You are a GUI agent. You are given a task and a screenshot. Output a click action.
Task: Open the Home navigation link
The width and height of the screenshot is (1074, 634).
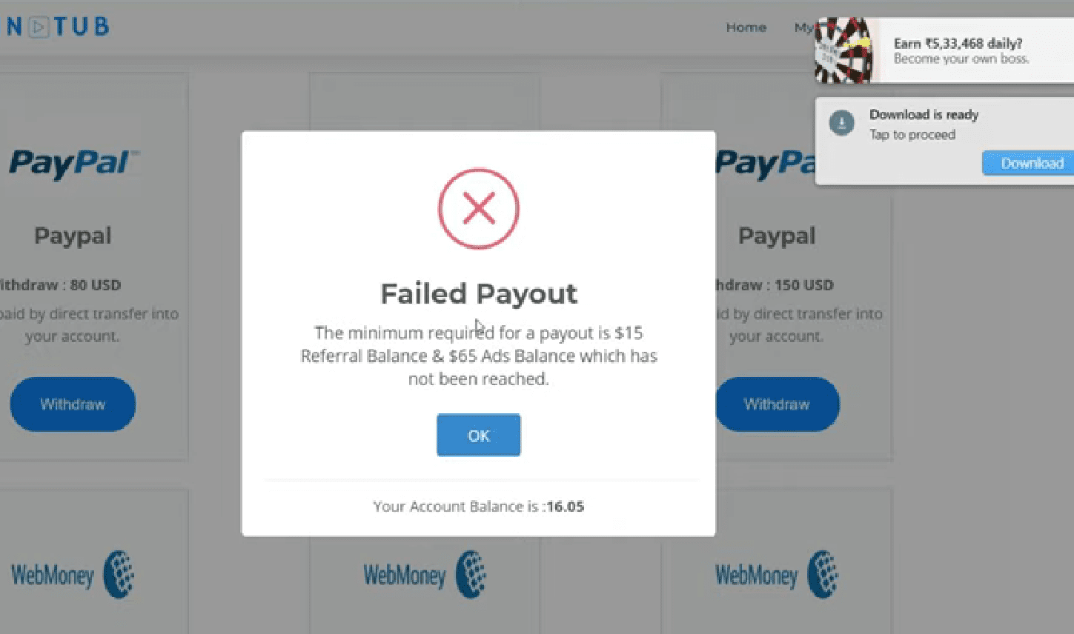[x=746, y=27]
